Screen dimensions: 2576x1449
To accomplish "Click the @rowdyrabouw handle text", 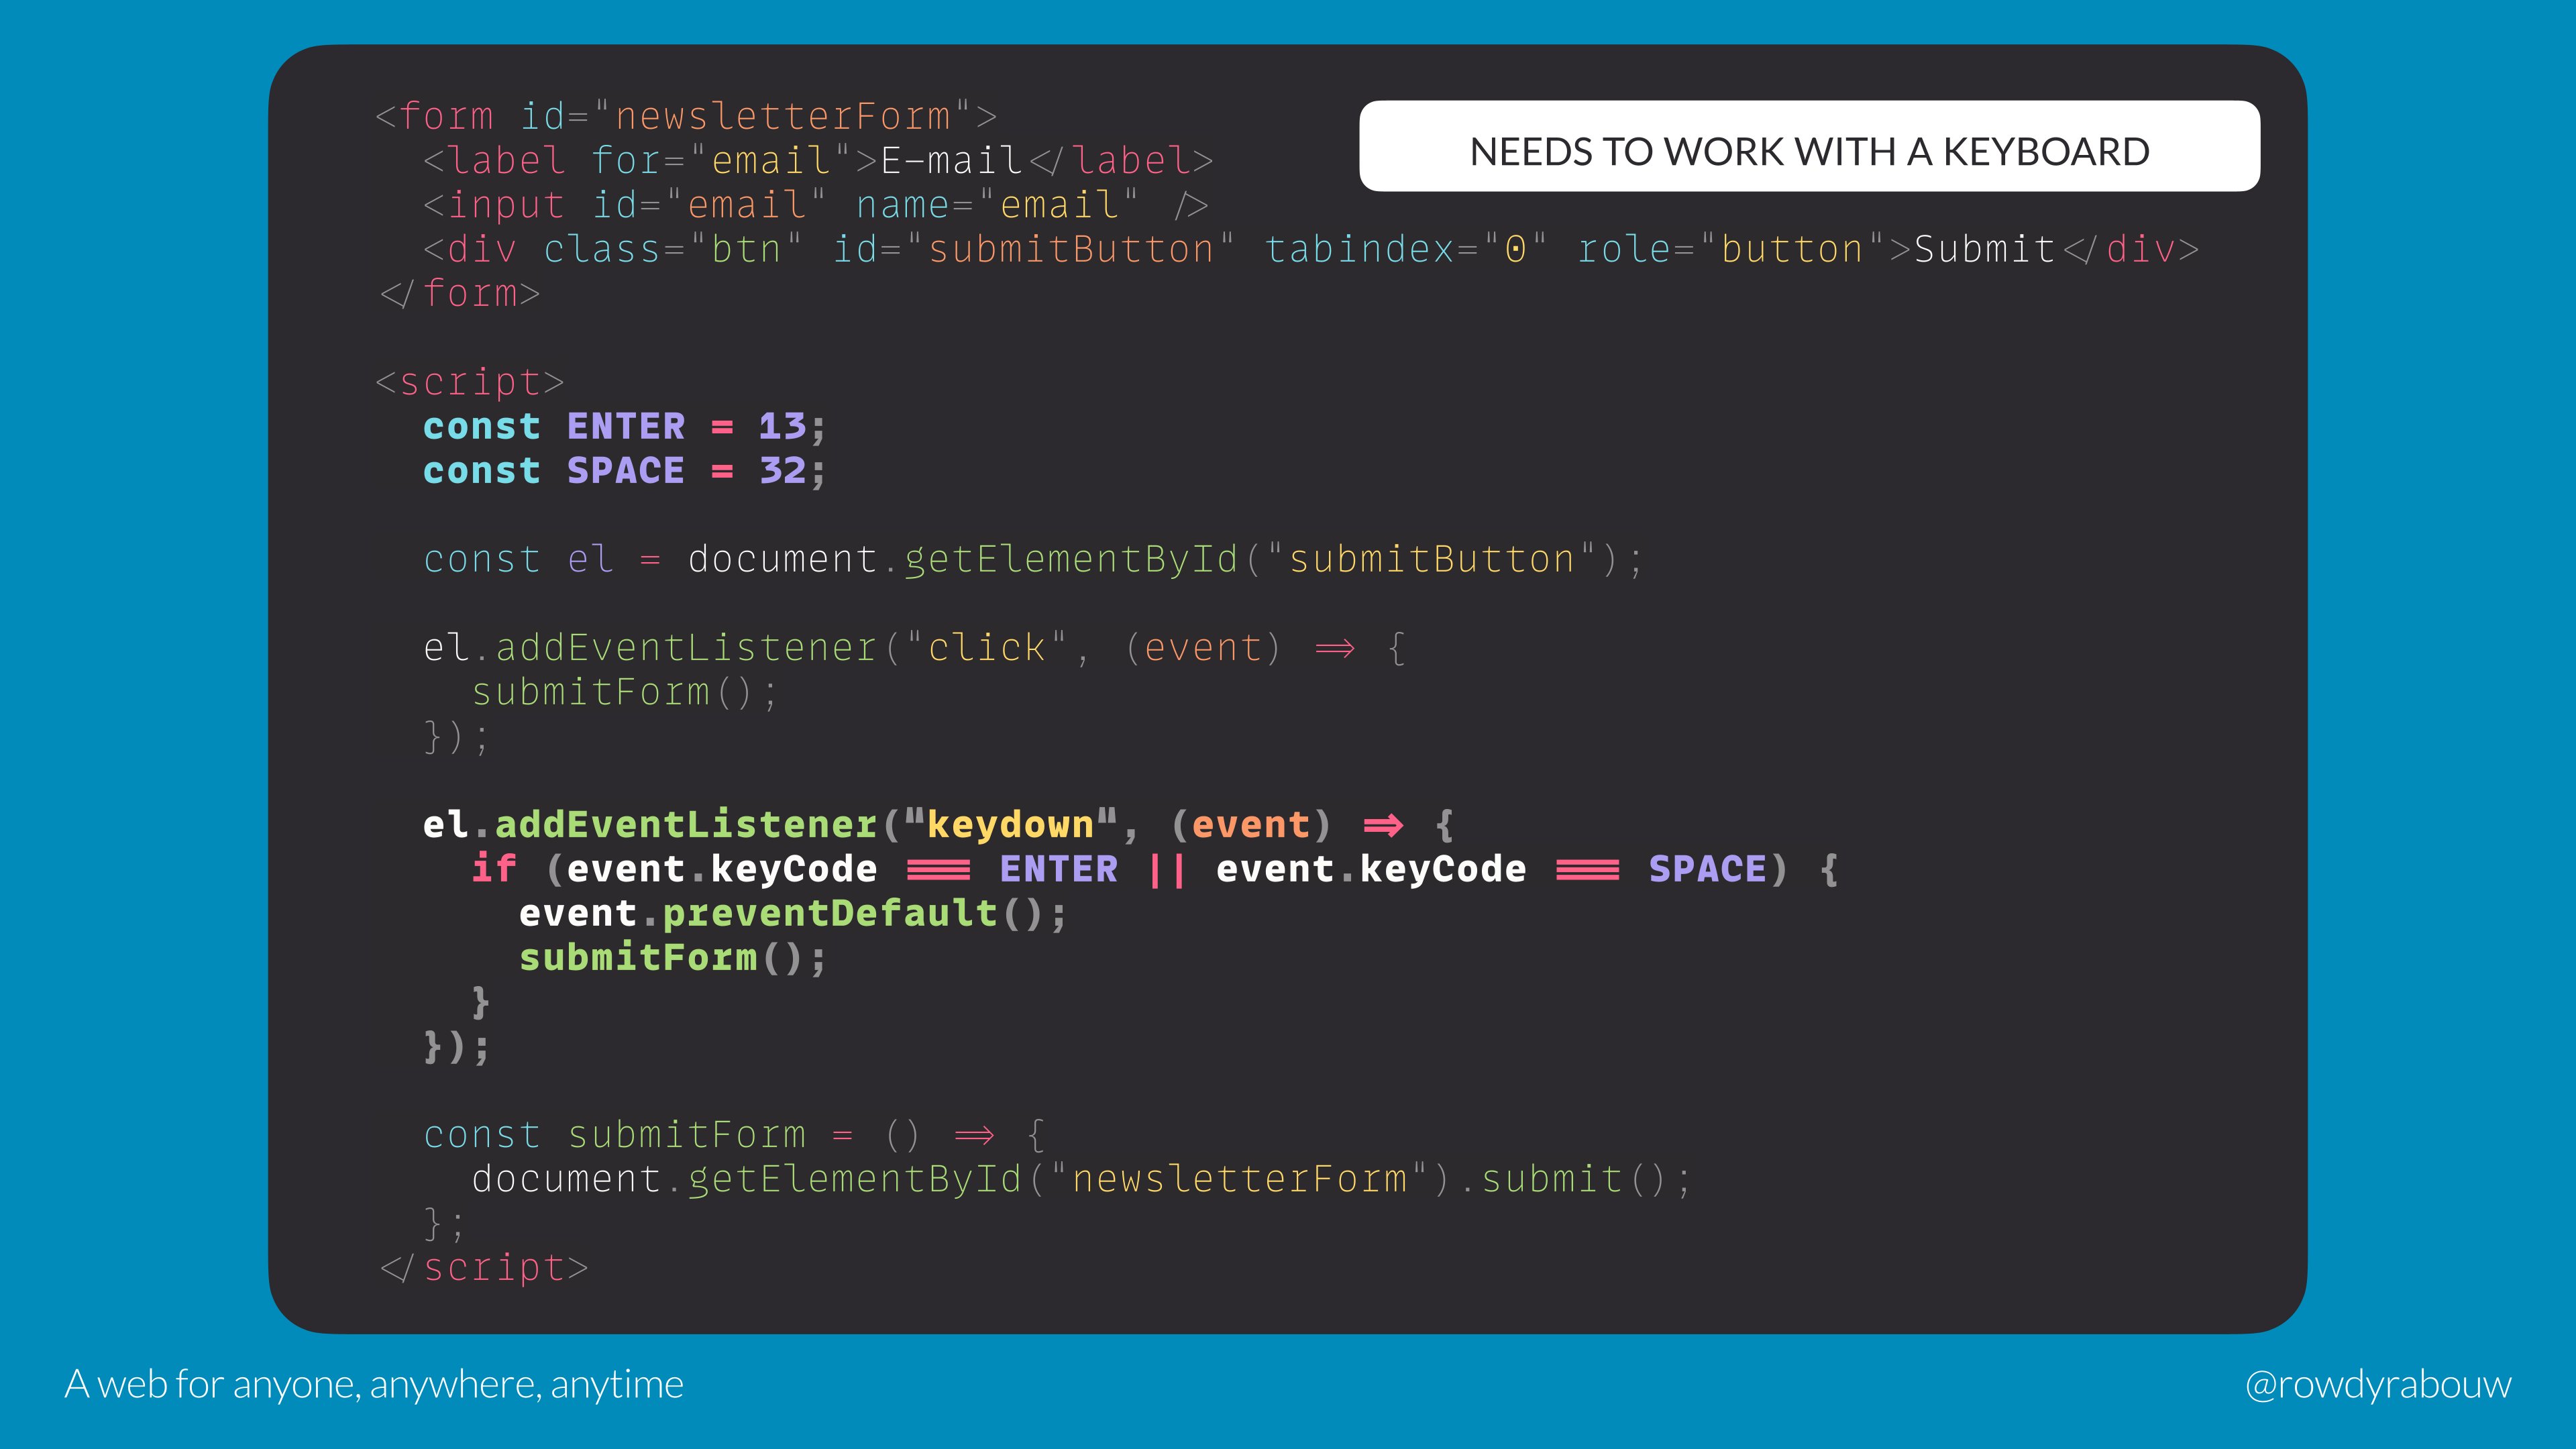I will pos(2377,1384).
